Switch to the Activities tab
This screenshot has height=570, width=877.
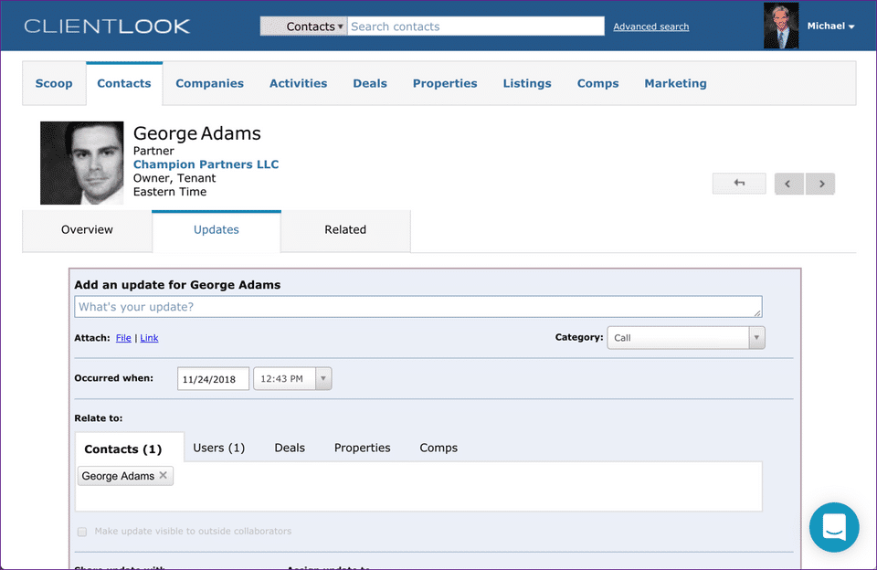click(x=298, y=83)
